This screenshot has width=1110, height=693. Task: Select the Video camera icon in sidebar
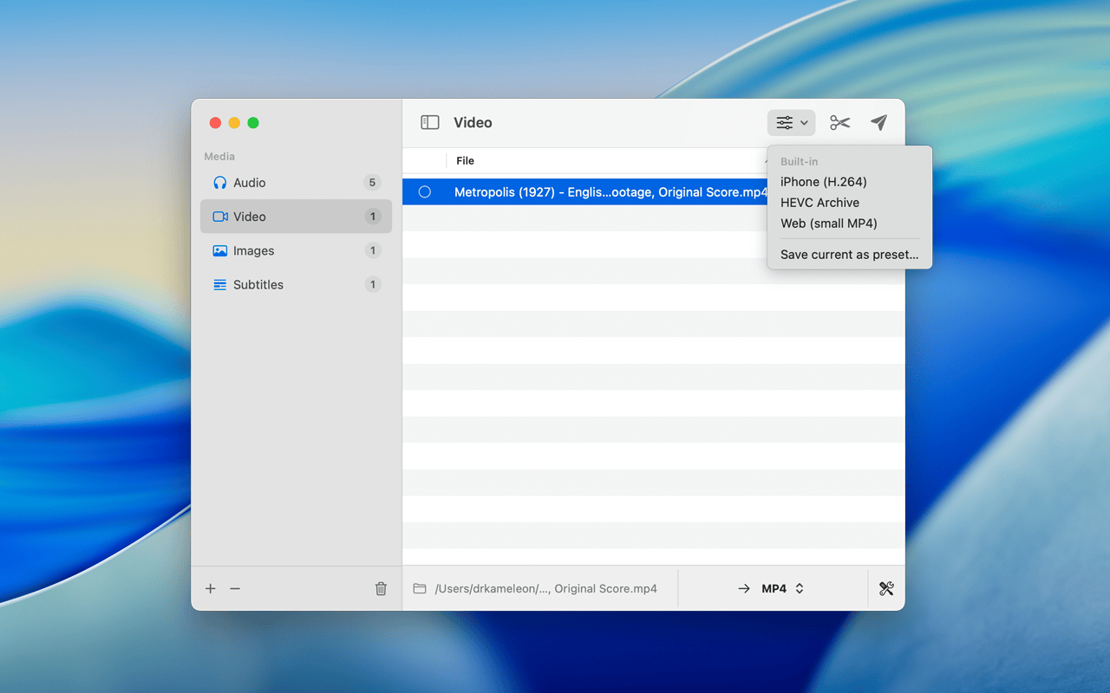tap(220, 217)
